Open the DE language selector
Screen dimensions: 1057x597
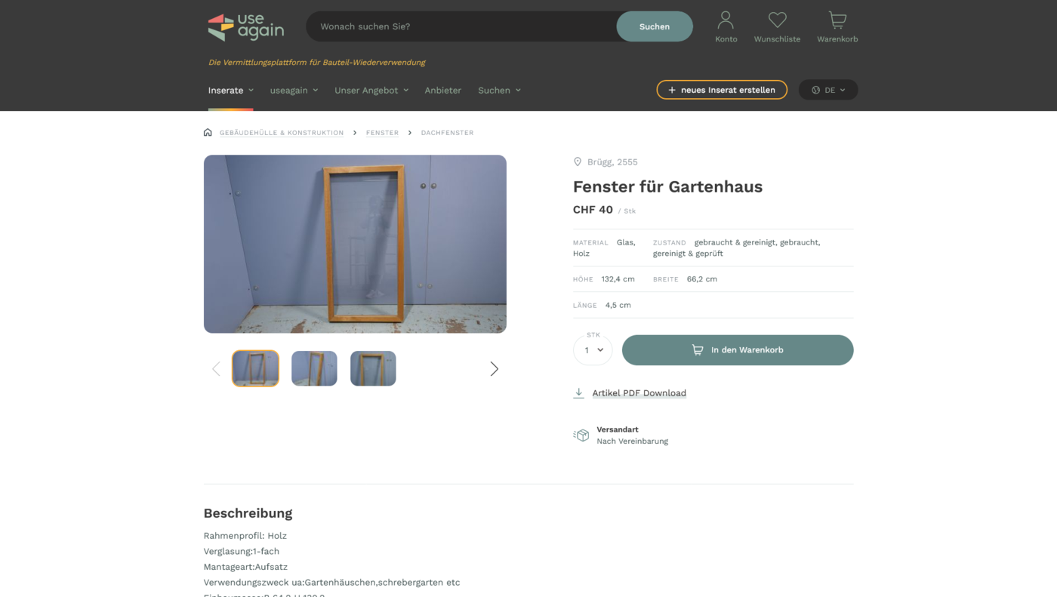[828, 90]
